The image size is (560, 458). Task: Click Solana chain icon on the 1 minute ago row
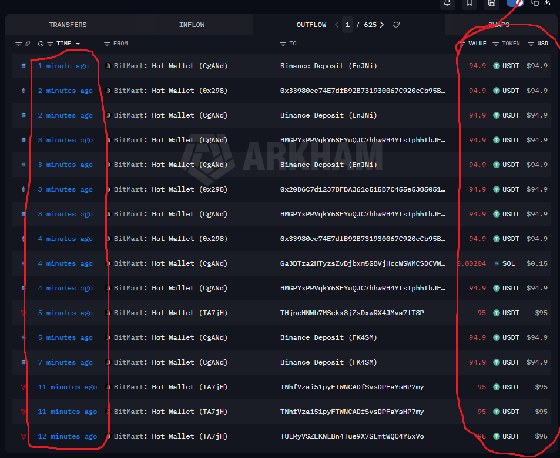[x=24, y=66]
